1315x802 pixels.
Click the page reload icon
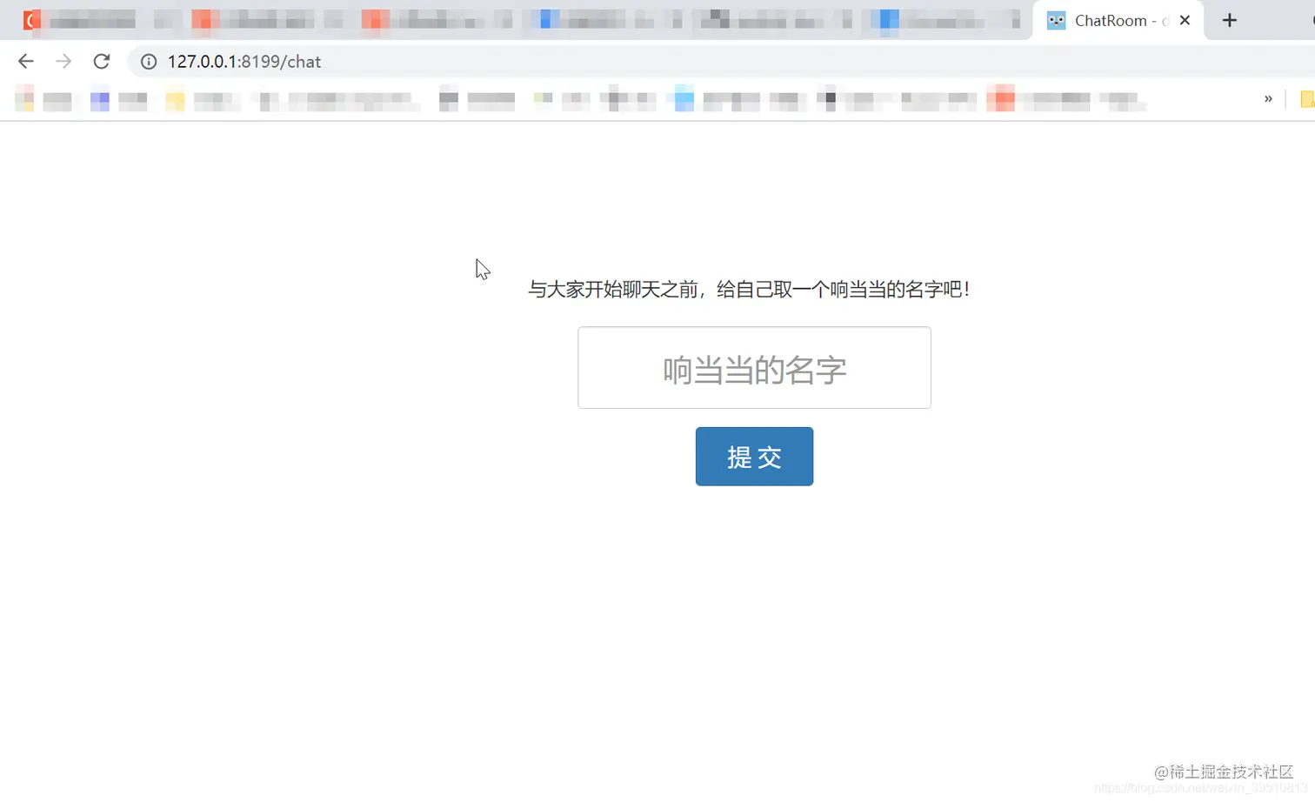click(102, 61)
